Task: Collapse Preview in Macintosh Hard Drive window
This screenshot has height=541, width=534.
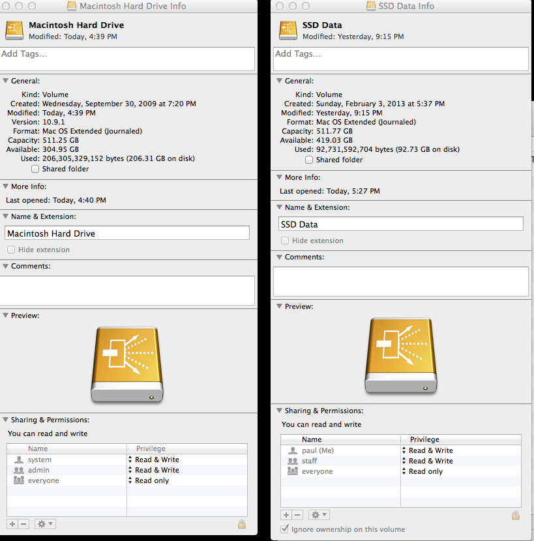Action: tap(5, 315)
